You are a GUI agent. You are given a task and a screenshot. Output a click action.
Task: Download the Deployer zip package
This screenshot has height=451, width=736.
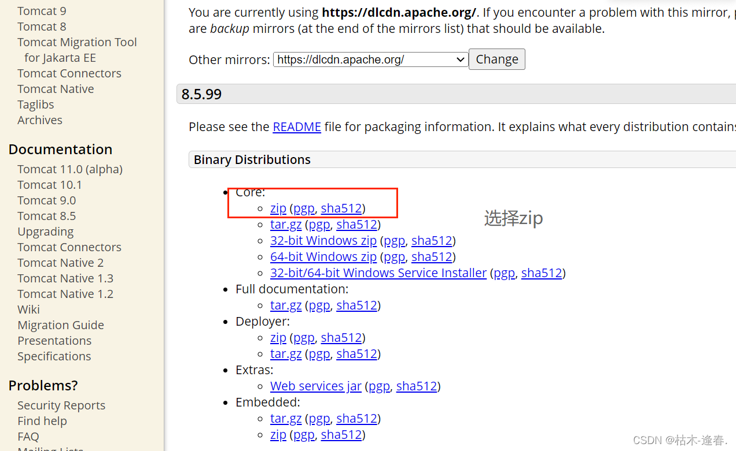(x=278, y=337)
